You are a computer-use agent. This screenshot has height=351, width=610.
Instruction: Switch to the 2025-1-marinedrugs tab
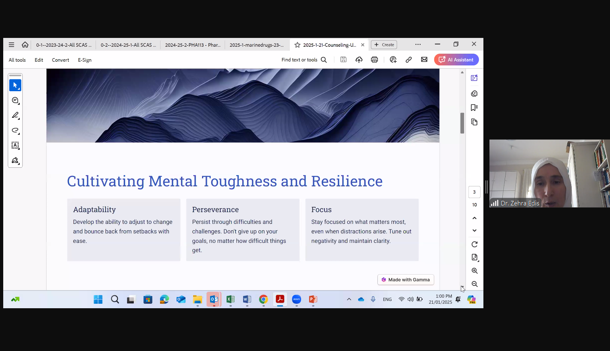tap(256, 45)
